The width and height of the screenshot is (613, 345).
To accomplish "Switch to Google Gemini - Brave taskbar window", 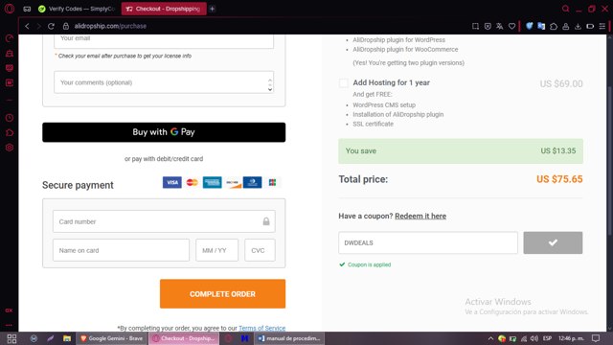I will [112, 338].
